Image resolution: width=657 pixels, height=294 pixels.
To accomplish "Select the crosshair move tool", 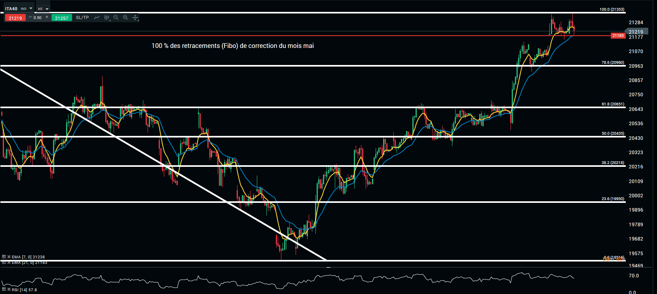I will point(135,18).
